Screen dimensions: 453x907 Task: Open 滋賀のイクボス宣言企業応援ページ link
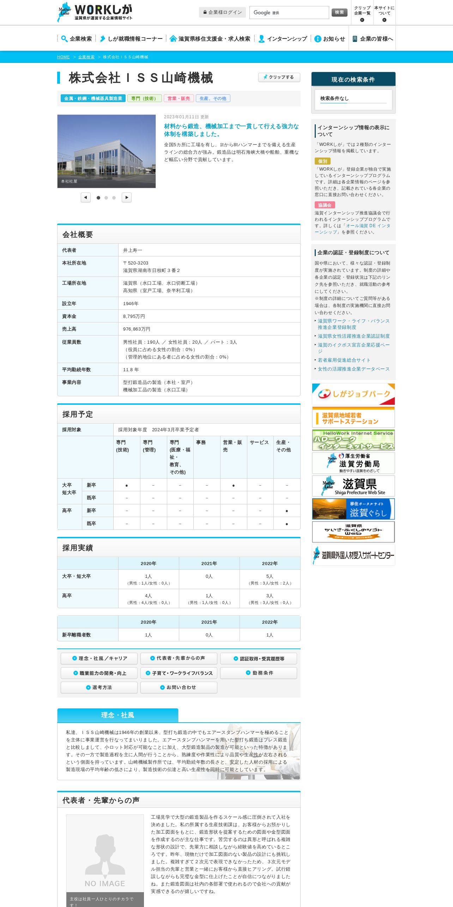[354, 348]
